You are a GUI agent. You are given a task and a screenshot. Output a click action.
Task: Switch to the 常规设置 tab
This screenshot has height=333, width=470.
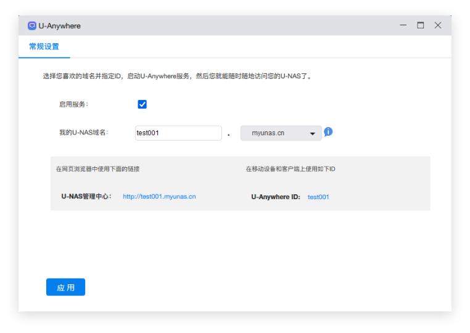click(44, 47)
